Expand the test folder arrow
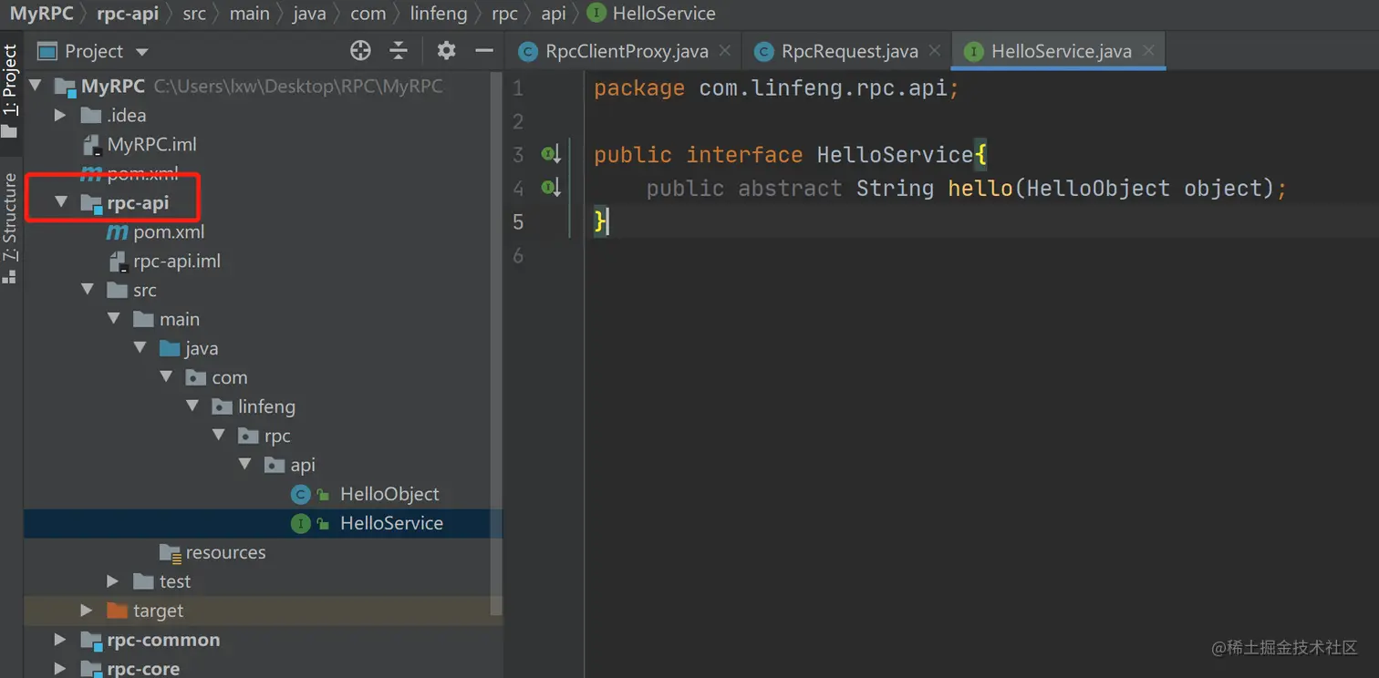 tap(113, 582)
